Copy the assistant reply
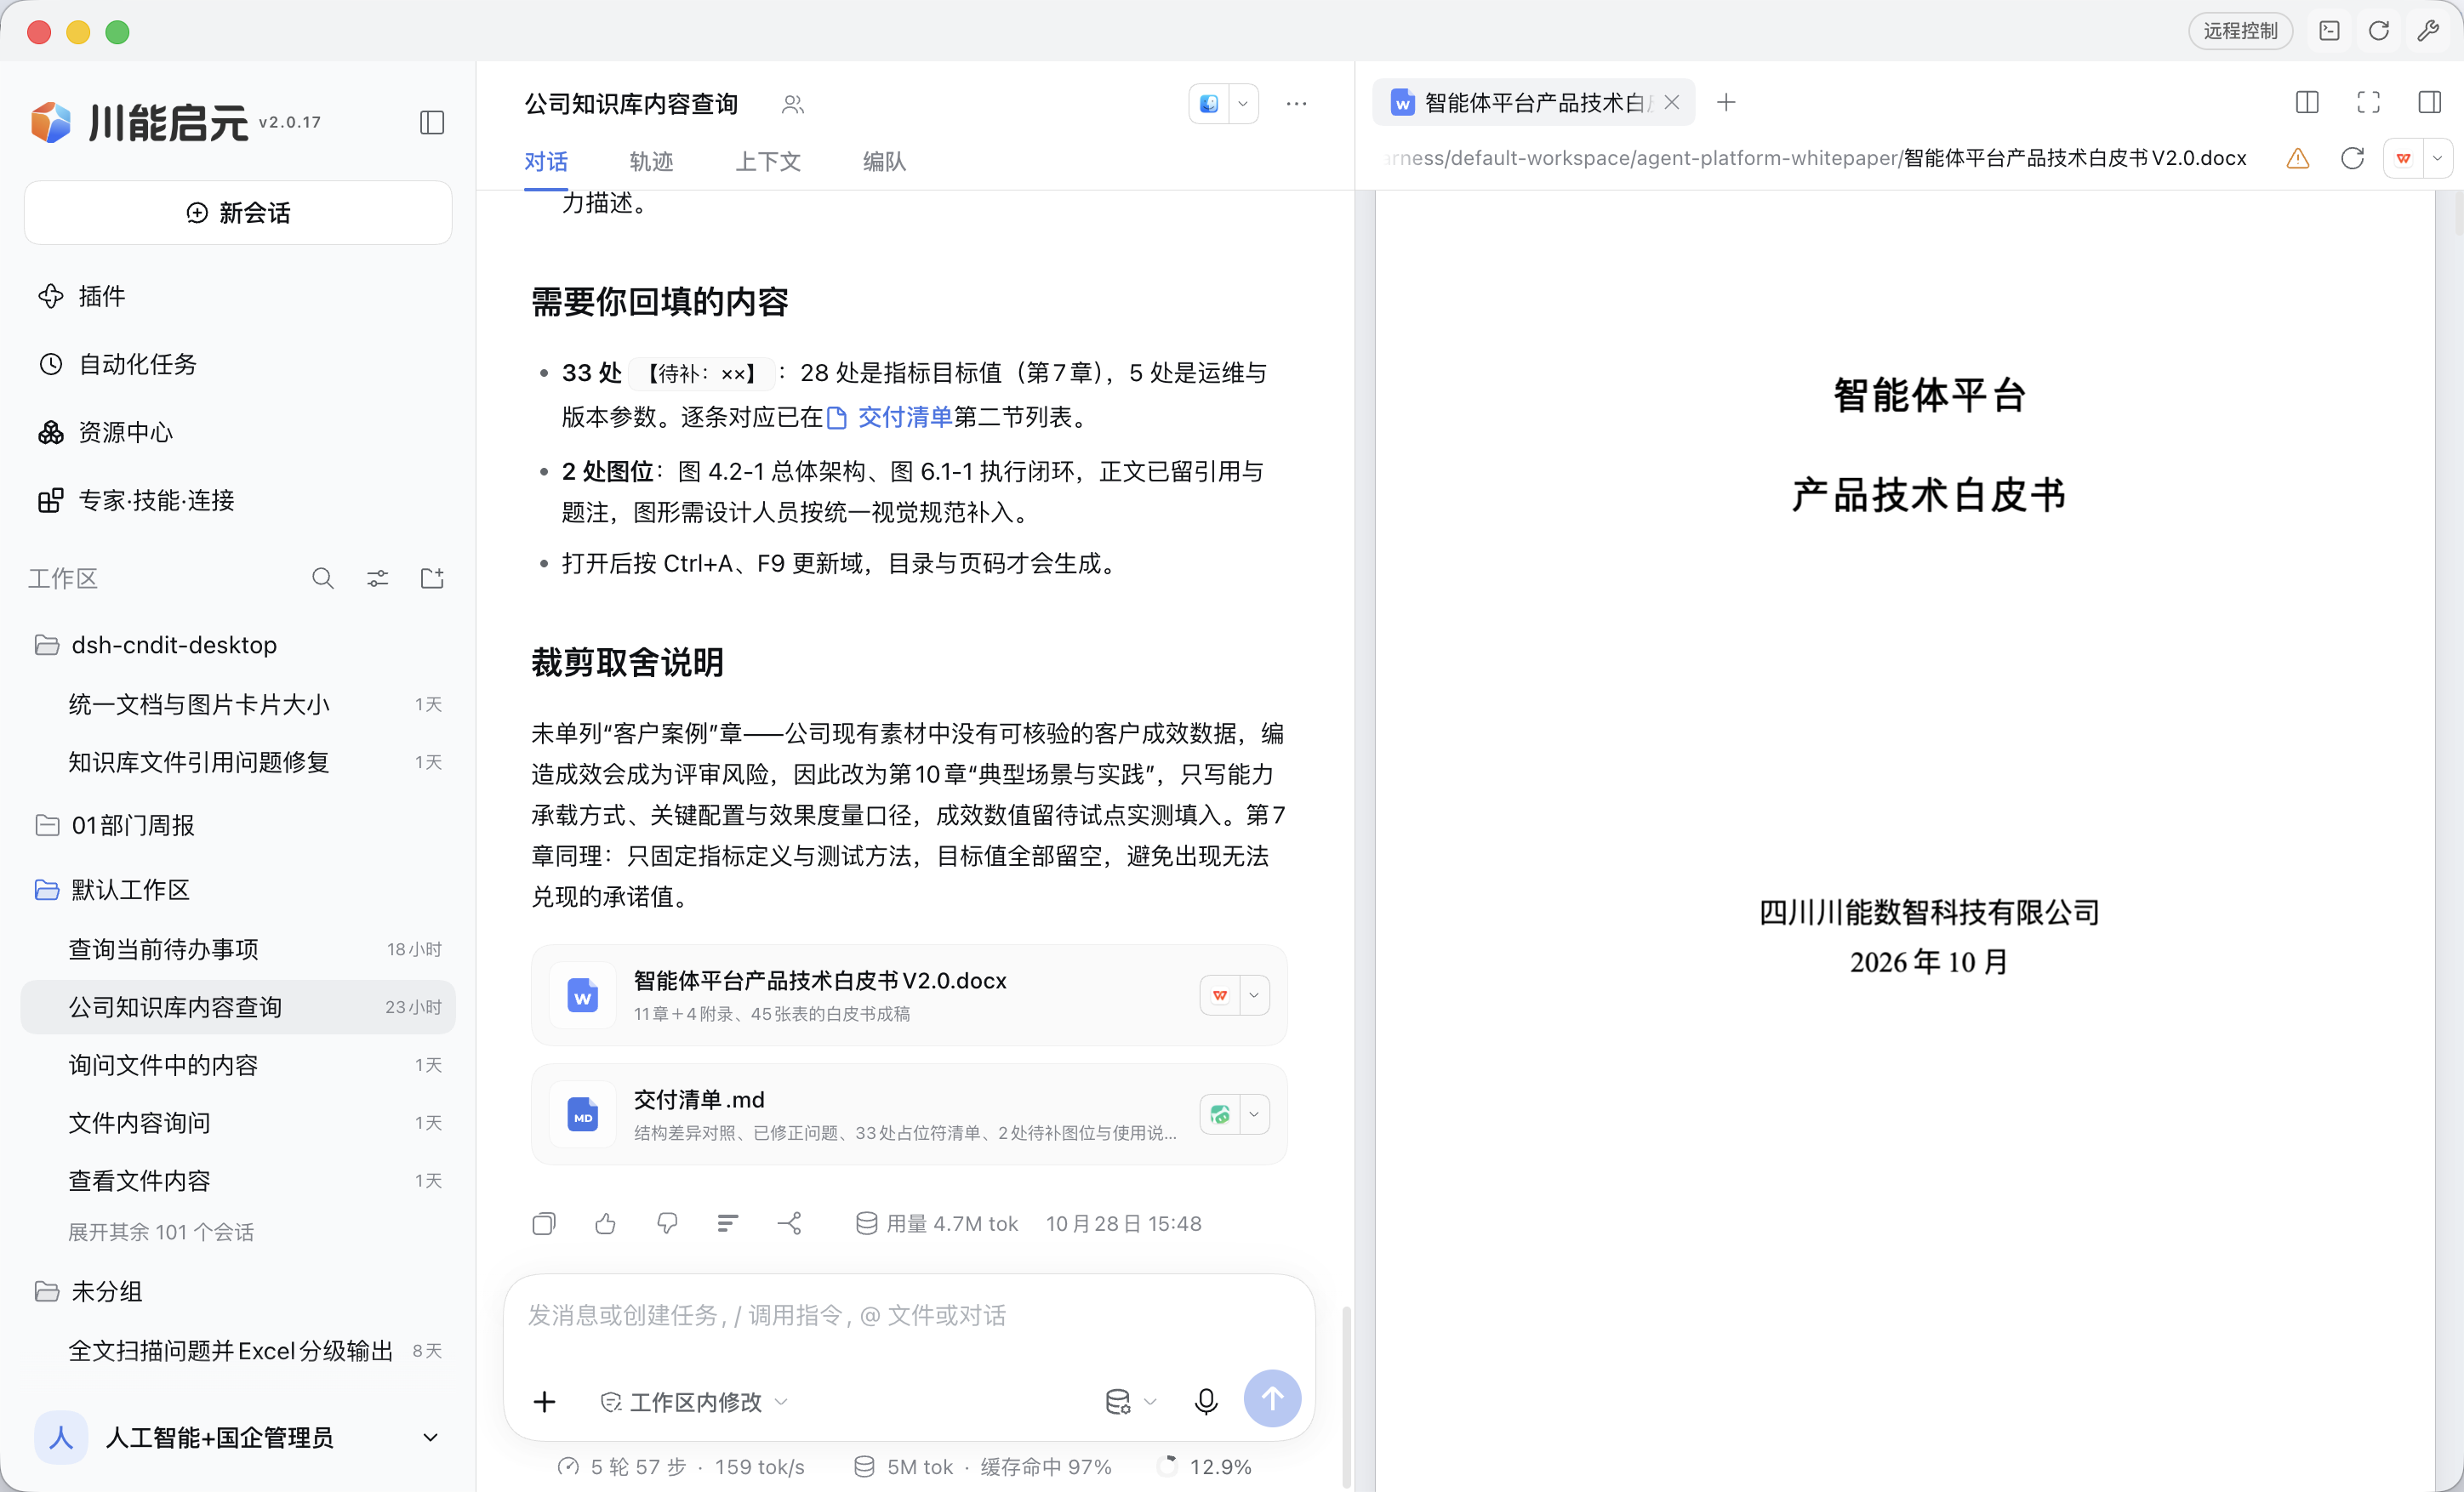This screenshot has width=2464, height=1492. pyautogui.click(x=544, y=1224)
